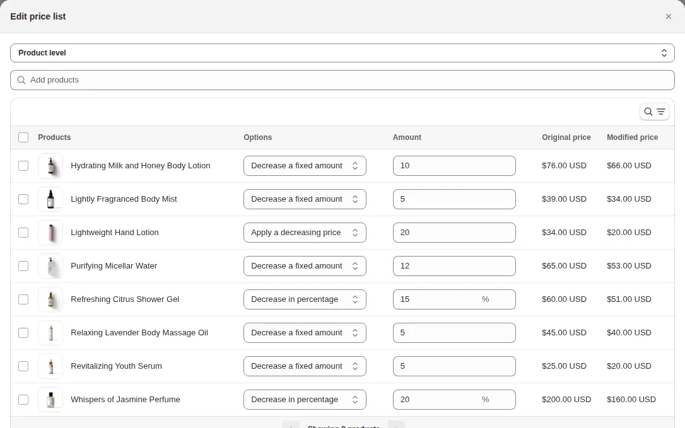Open options dropdown for Relaxing Lavender Massage Oil
This screenshot has height=428, width=685.
pyautogui.click(x=305, y=333)
